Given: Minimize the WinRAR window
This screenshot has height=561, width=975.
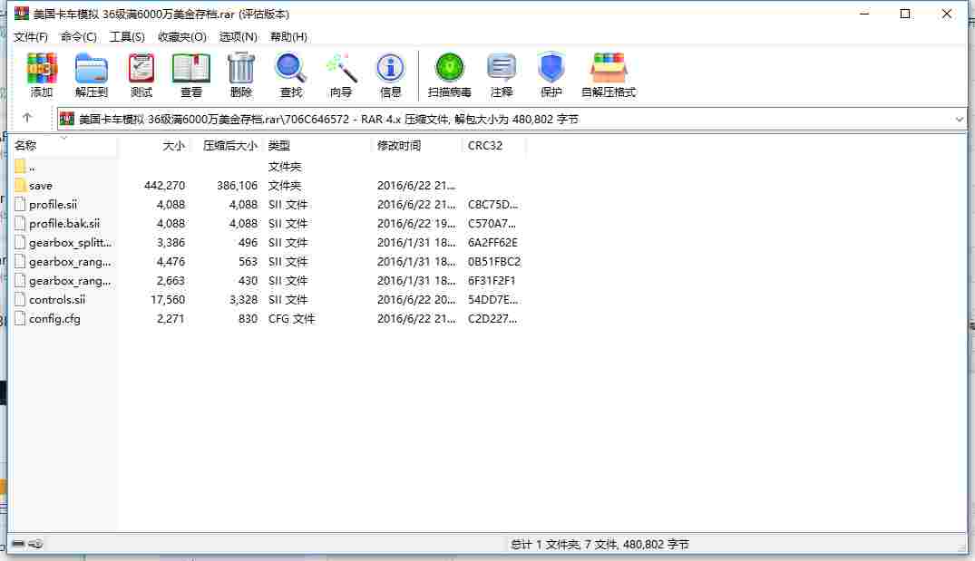Looking at the screenshot, I should click(864, 14).
